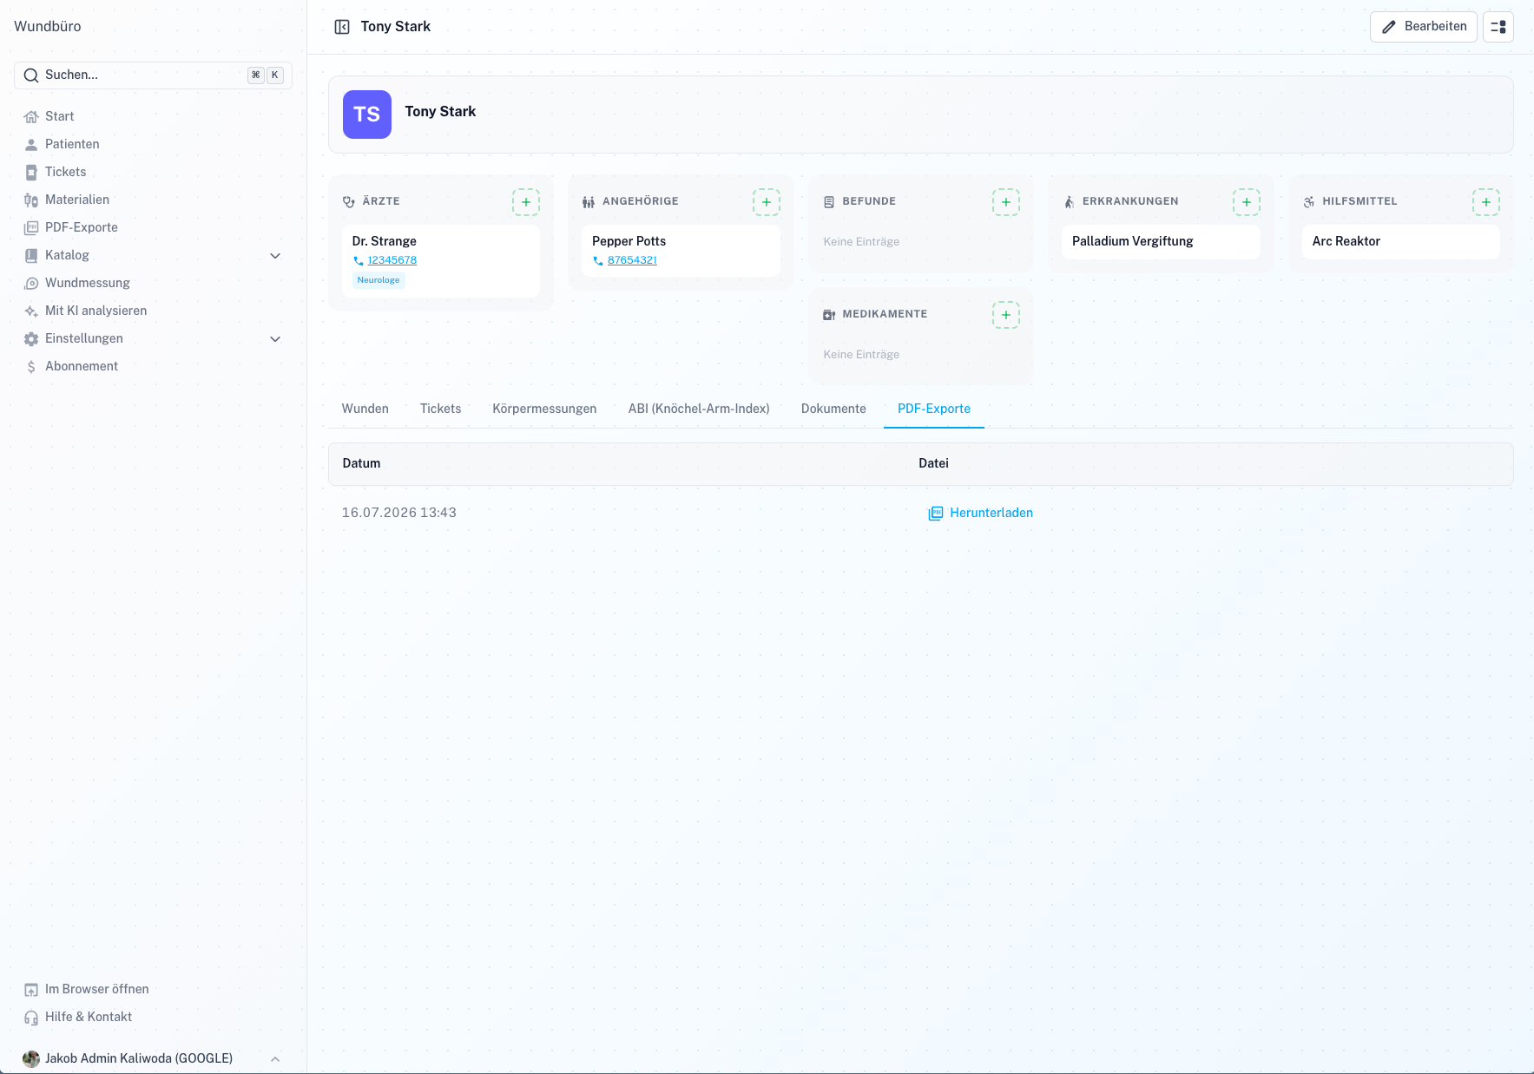Open Patienten in the sidebar
1534x1074 pixels.
[72, 144]
